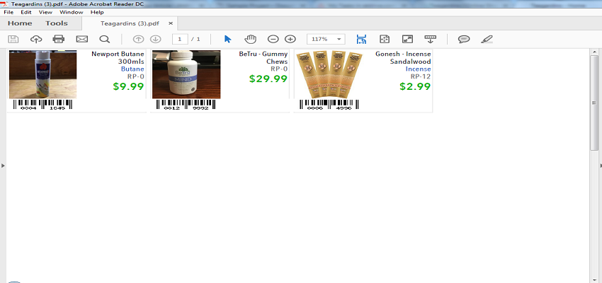The height and width of the screenshot is (283, 602).
Task: Click the RP-0 text under Butane
Action: tap(135, 76)
